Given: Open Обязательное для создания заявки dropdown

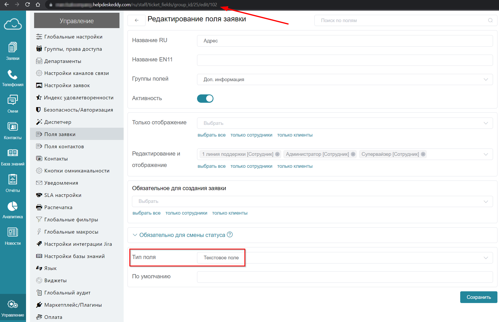Looking at the screenshot, I should coord(312,201).
